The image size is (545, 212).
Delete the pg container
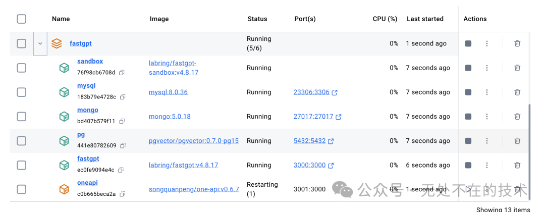point(517,141)
